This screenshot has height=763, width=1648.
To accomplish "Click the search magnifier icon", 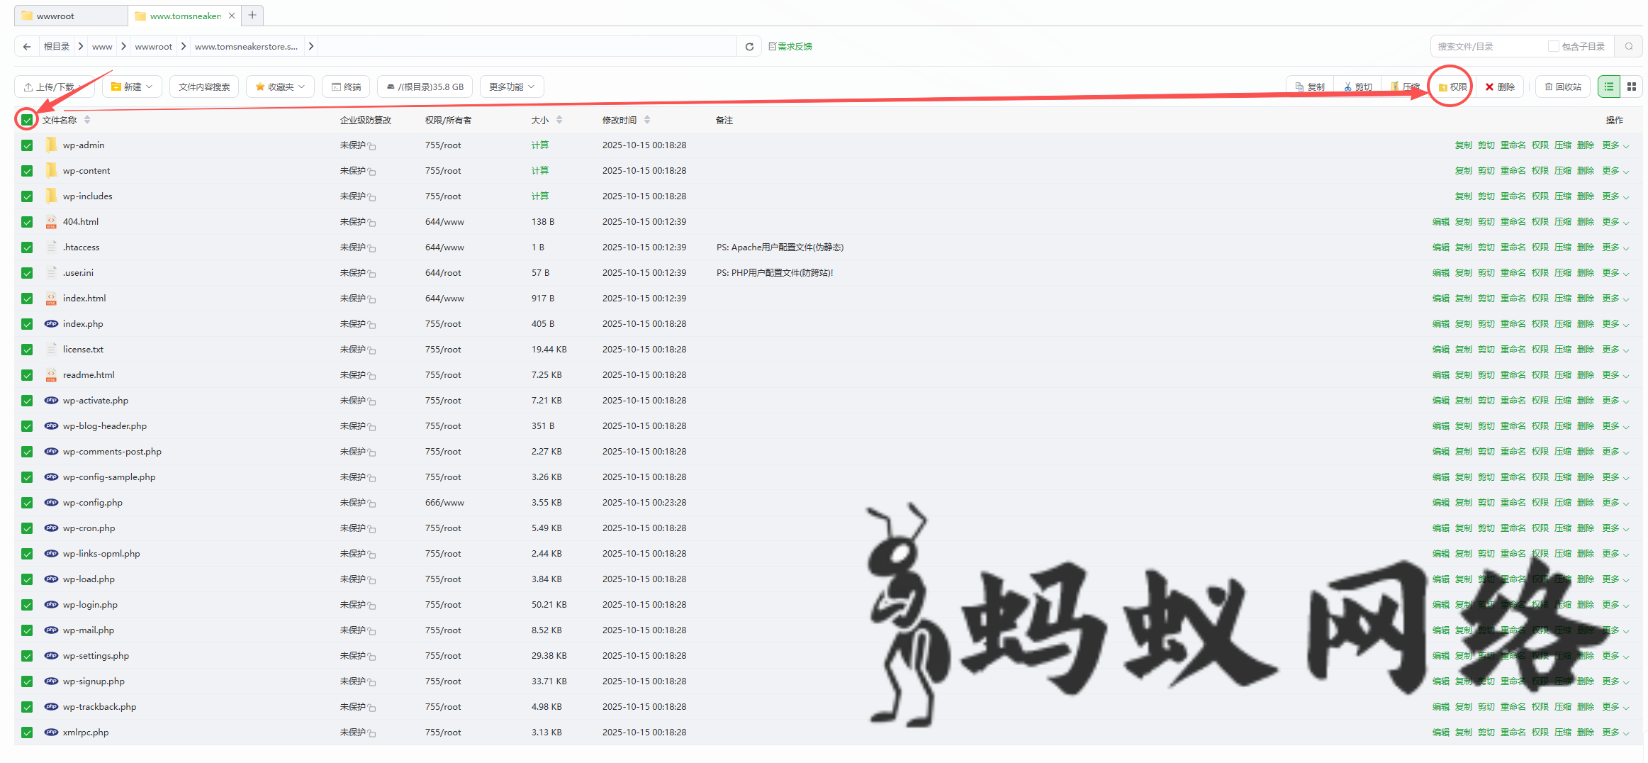I will point(1629,47).
